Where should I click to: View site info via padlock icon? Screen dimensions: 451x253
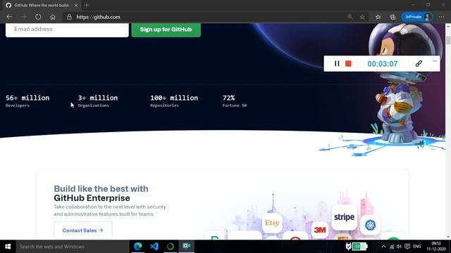[x=69, y=17]
